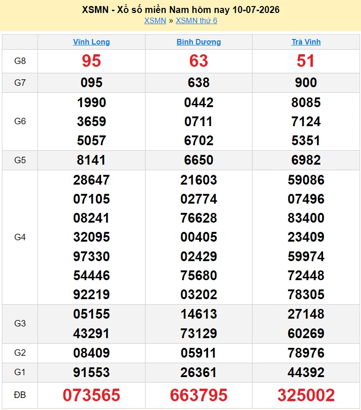Click Trà Vinh G7 number 900
Screen dimensions: 361x410
click(x=306, y=83)
